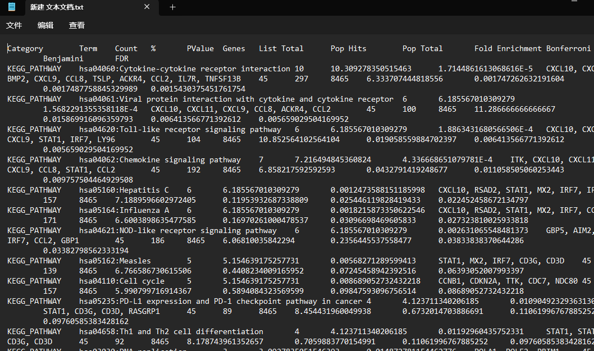This screenshot has height=351, width=594.
Task: Click the 'Benjamini' header word
Action: pyautogui.click(x=63, y=59)
